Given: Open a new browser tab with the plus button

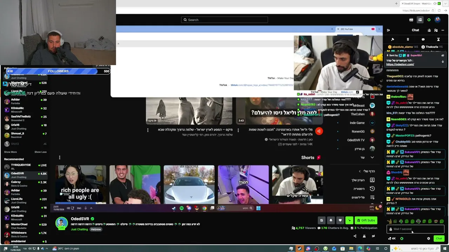Looking at the screenshot, I should pos(396,3).
